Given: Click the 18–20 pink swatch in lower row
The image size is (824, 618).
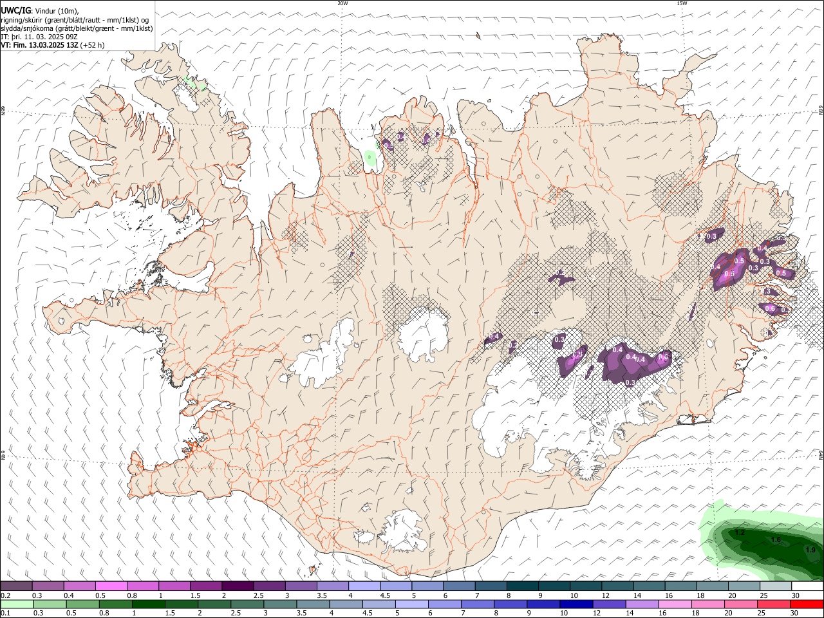Looking at the screenshot, I should (x=708, y=604).
